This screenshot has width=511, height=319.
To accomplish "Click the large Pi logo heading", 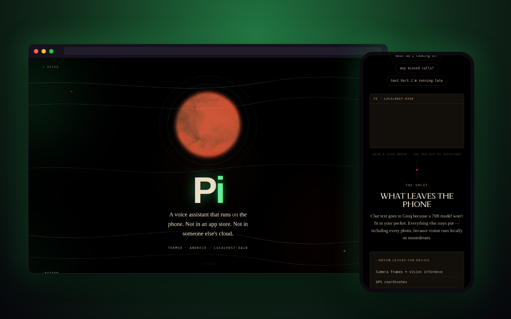I will pyautogui.click(x=208, y=191).
